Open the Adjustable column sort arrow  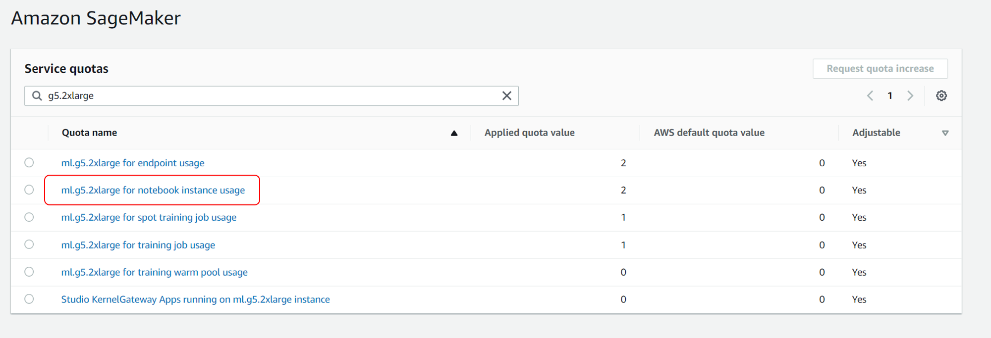coord(945,133)
